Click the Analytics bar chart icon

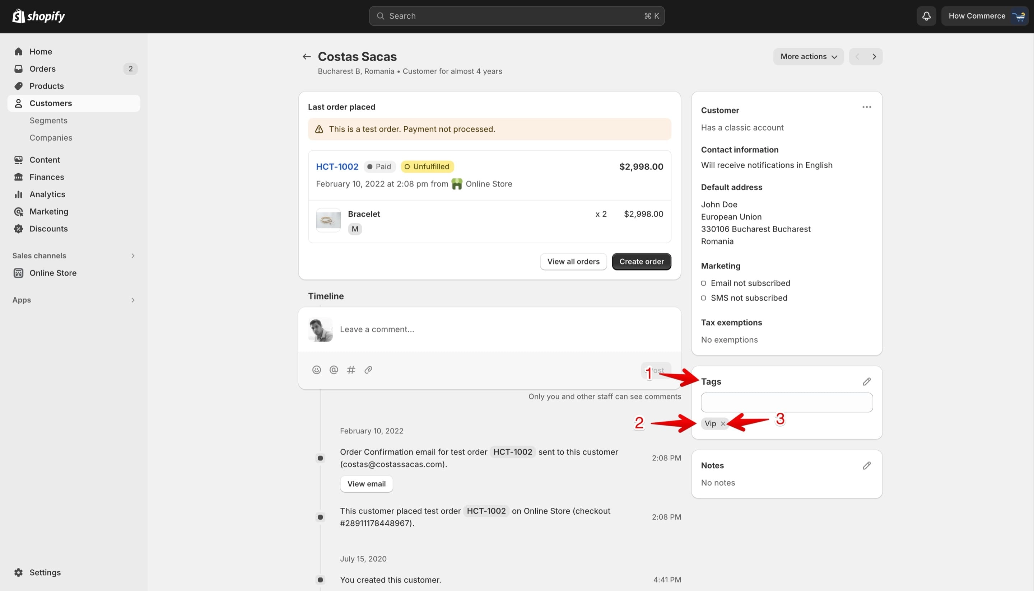click(x=18, y=194)
